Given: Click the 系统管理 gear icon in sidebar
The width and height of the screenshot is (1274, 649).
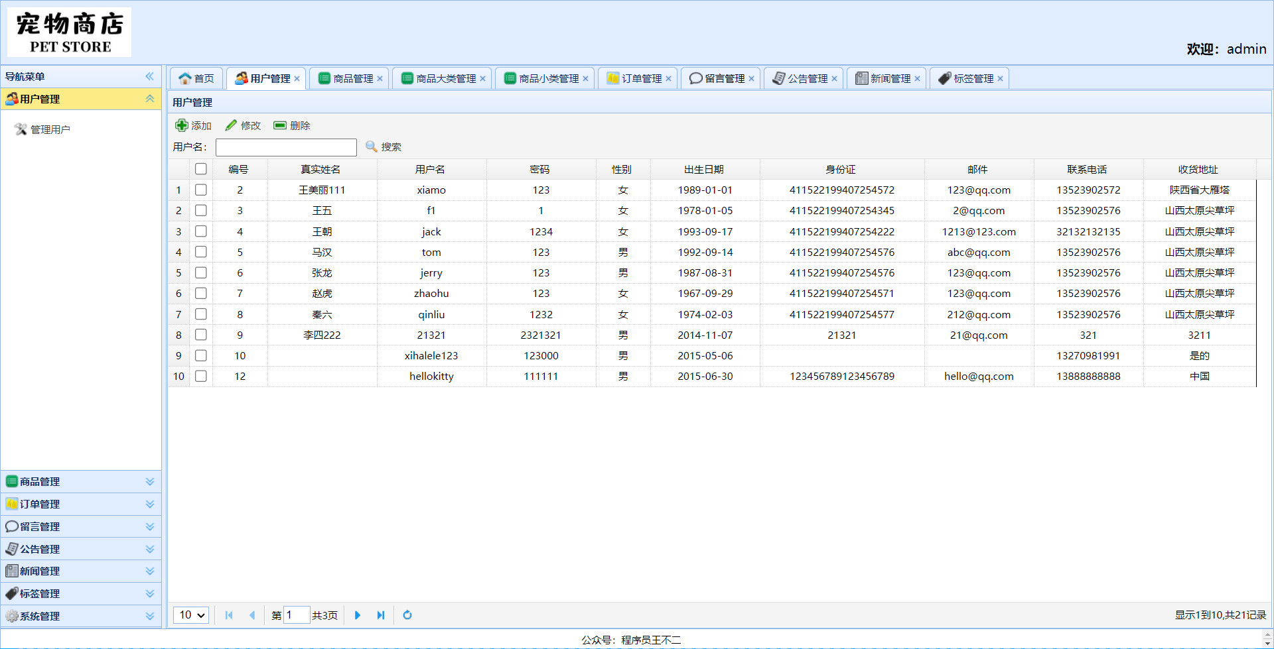Looking at the screenshot, I should [x=12, y=616].
